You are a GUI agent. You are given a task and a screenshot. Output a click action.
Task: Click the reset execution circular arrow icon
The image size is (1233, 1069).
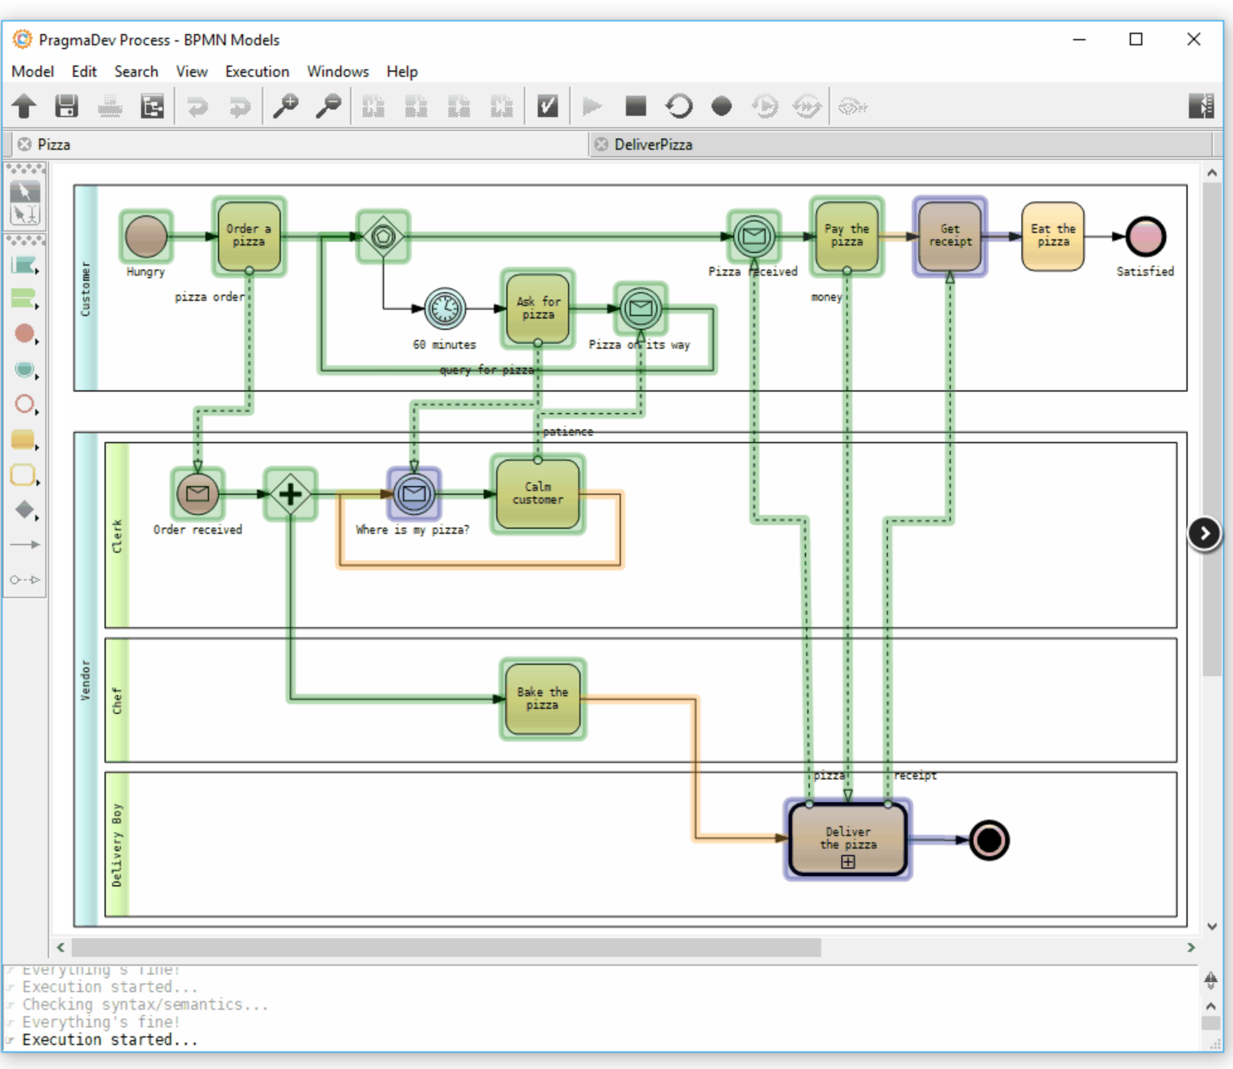678,106
